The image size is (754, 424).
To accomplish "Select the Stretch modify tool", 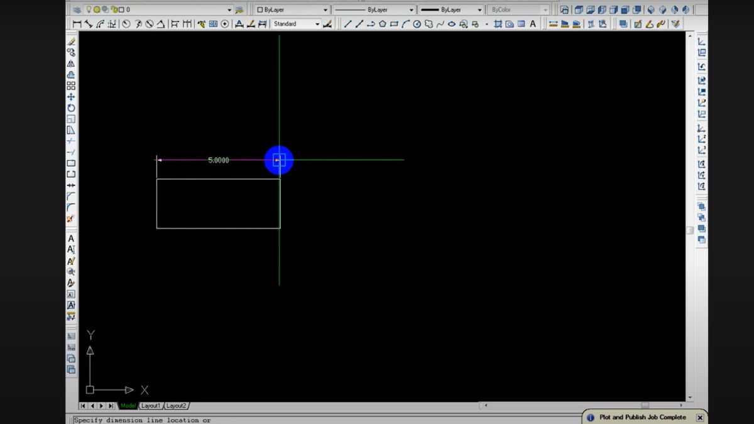I will click(x=71, y=131).
